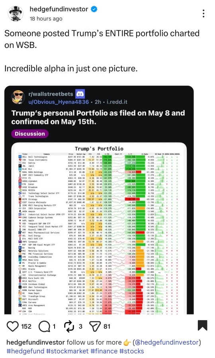Repost using the circular arrows icon
The height and width of the screenshot is (358, 215).
click(69, 326)
